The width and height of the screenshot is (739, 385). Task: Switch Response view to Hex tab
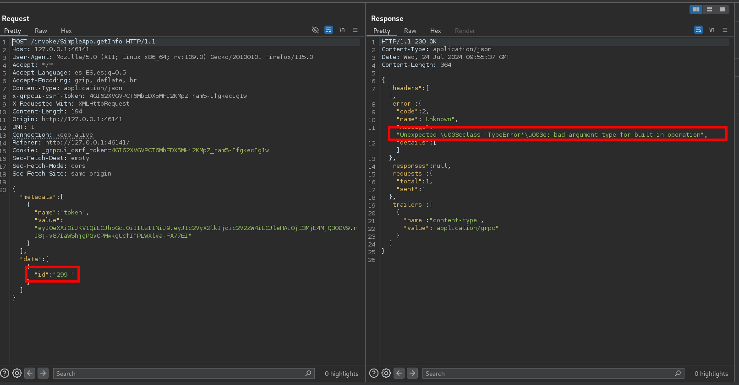click(x=435, y=31)
